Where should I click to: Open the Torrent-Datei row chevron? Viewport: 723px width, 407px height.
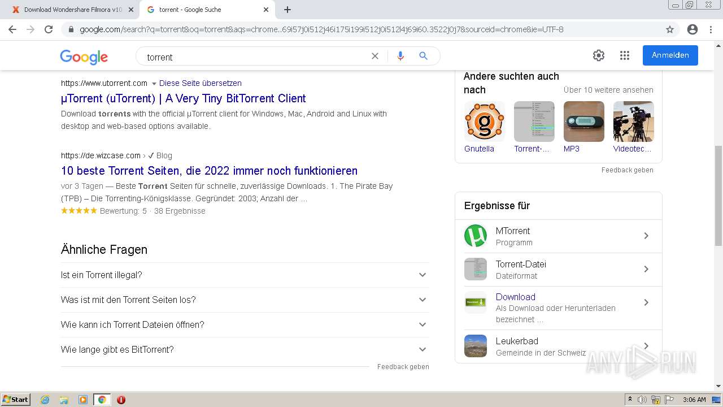click(646, 269)
